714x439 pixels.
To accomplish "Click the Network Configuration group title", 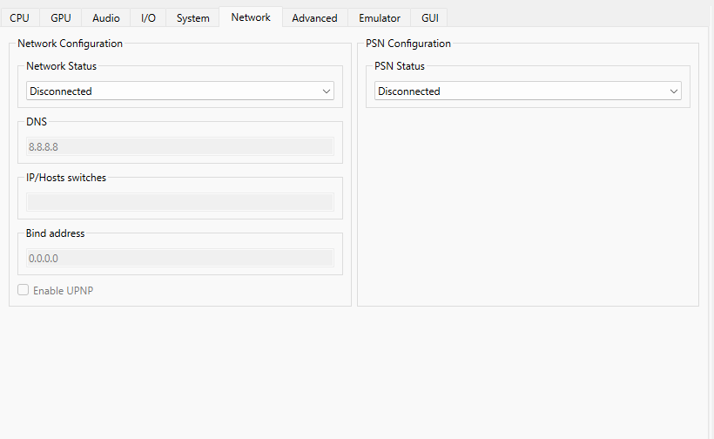I will coord(71,44).
